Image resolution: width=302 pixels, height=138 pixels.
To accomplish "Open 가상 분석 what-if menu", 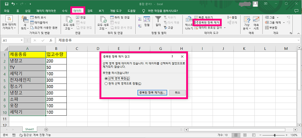I will 247,23.
